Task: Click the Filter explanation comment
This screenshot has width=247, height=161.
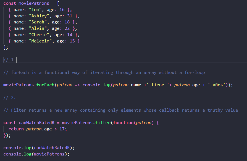Action: pyautogui.click(x=121, y=110)
